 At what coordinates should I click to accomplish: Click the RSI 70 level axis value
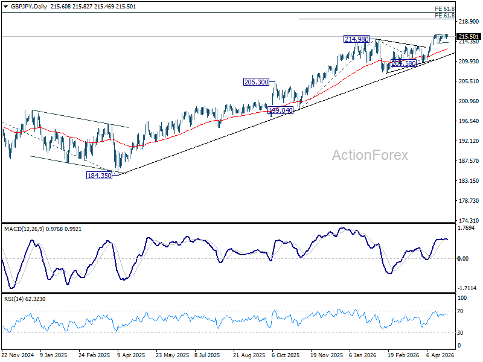point(461,311)
